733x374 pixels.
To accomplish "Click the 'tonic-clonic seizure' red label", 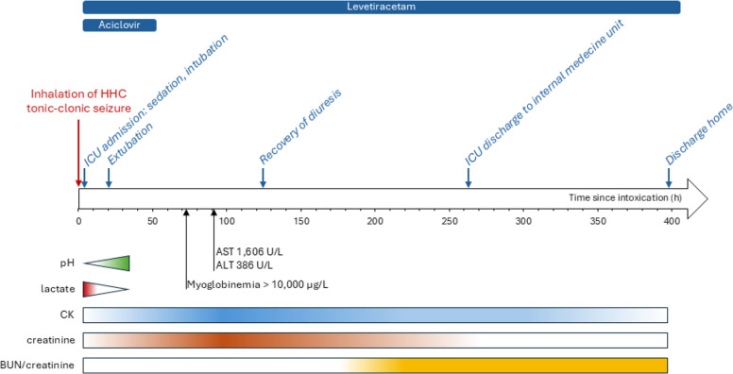I will click(79, 109).
